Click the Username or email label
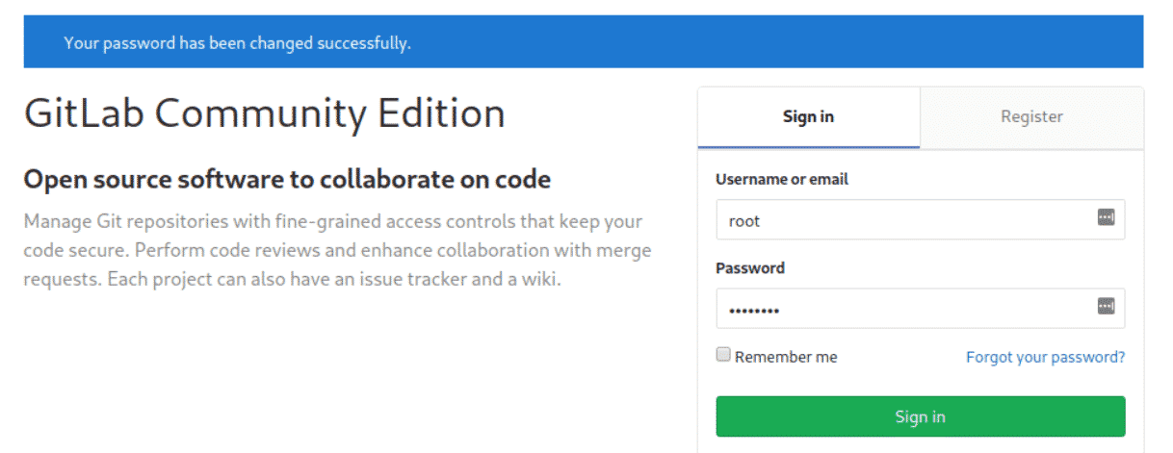1173x453 pixels. tap(782, 179)
